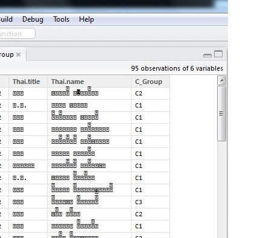Click the Thai.title column header
Screen dimensions: 272x238
tap(28, 82)
